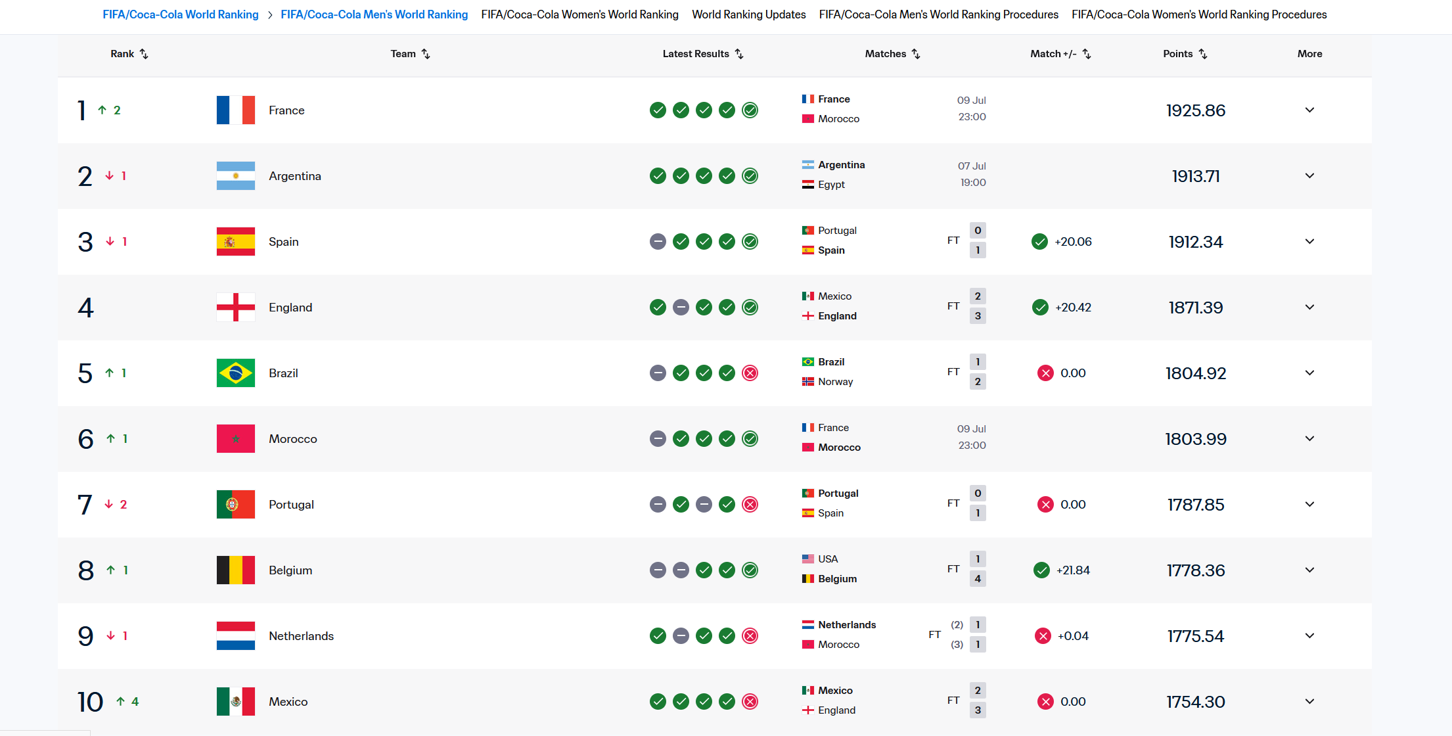Click green win icon beside Spain's +20.06

click(x=1039, y=242)
